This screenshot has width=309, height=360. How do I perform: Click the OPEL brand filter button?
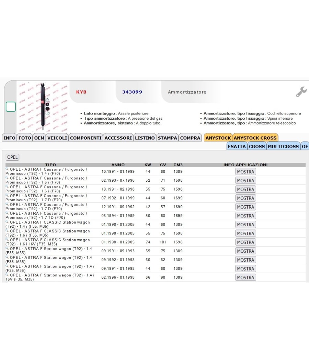(x=12, y=157)
